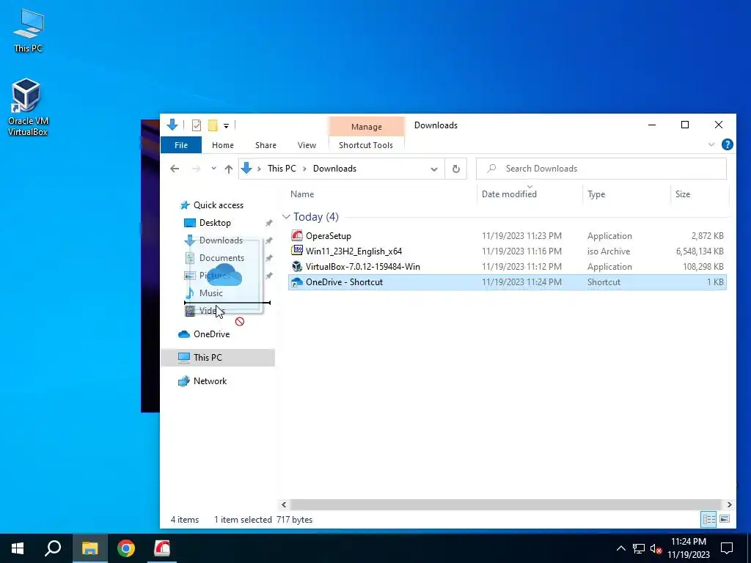The width and height of the screenshot is (751, 563).
Task: Open Quick access in navigation pane
Action: tap(219, 205)
